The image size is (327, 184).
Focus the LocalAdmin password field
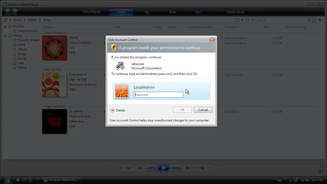[x=158, y=95]
